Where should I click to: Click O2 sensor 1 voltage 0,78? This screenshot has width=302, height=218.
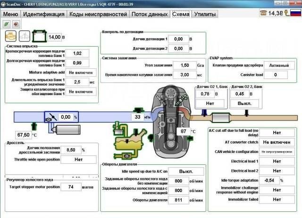(x=205, y=94)
